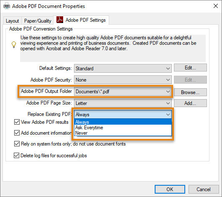Open the Paper/Quality tab

38,21
